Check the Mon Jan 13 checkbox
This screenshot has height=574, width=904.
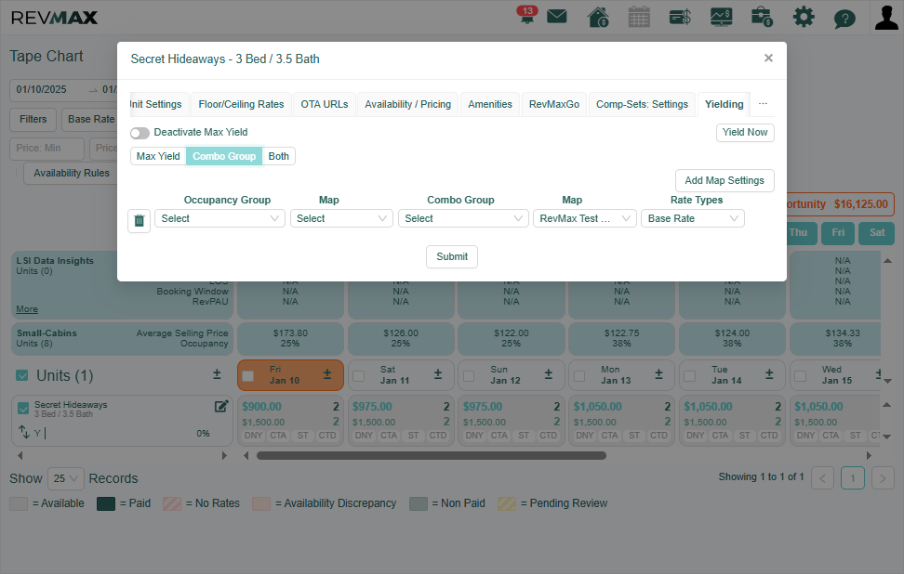579,376
